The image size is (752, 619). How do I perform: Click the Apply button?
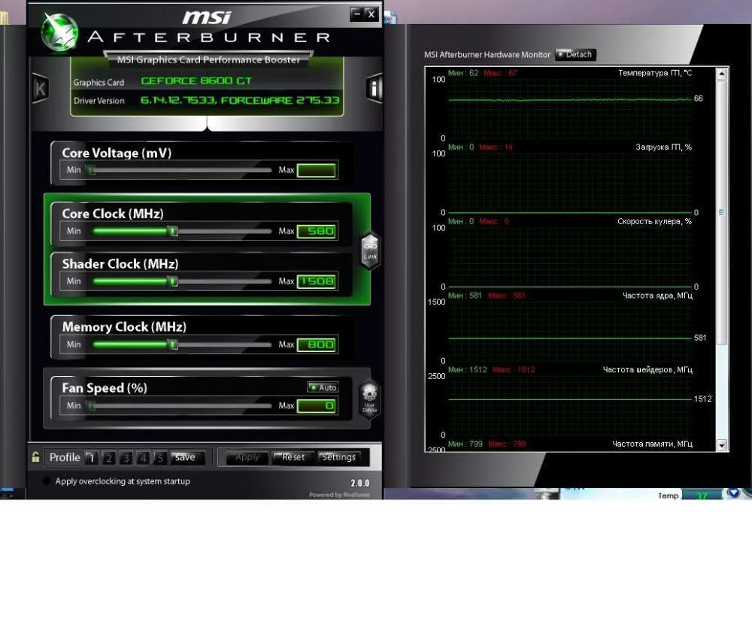[247, 457]
